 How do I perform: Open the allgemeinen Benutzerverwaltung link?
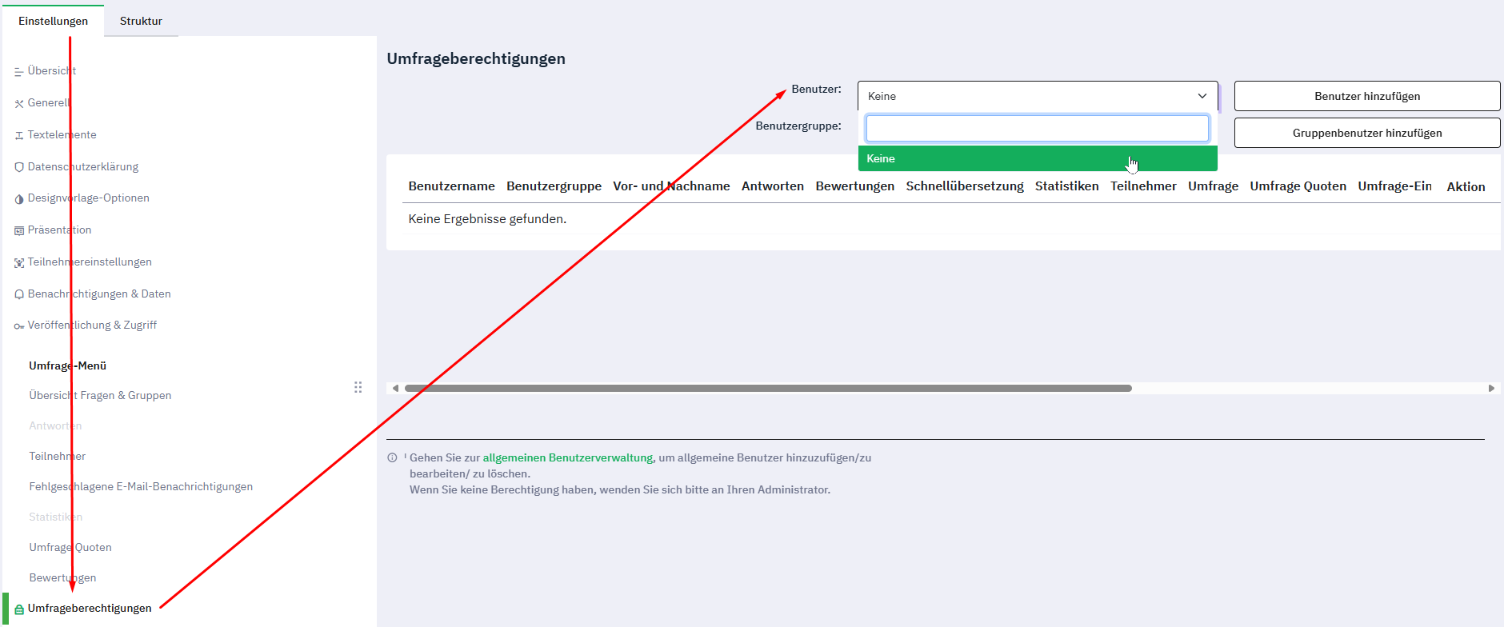tap(567, 458)
